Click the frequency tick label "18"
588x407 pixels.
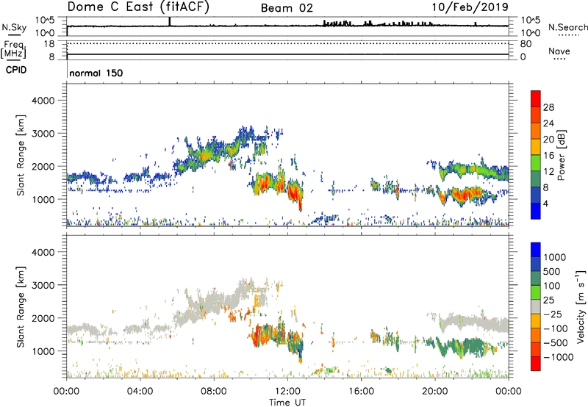[x=49, y=44]
